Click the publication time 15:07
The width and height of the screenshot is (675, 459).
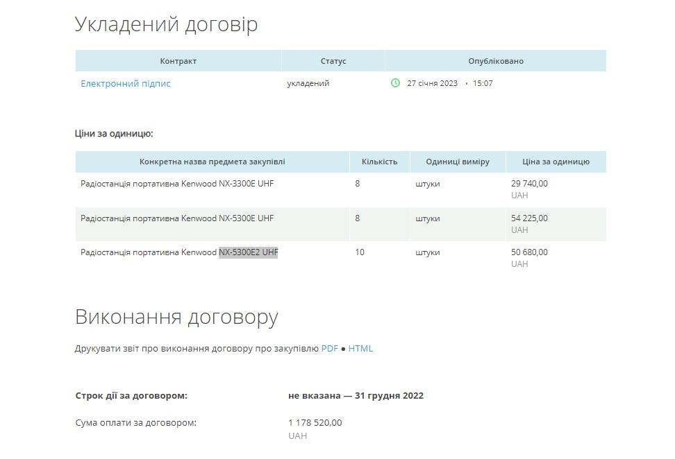coord(483,83)
